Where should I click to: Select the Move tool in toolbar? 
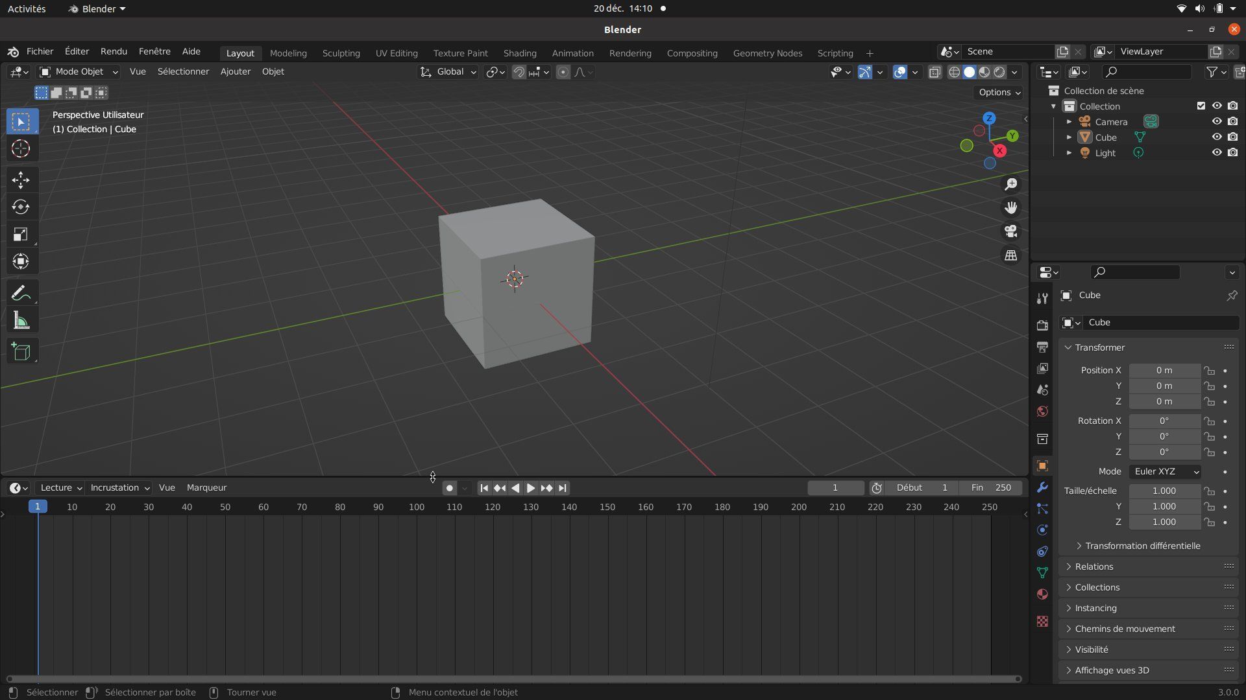21,180
